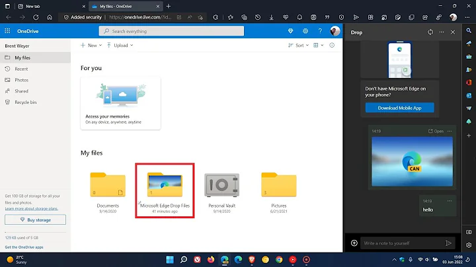
Task: Click Open on the Drop image
Action: point(436,131)
